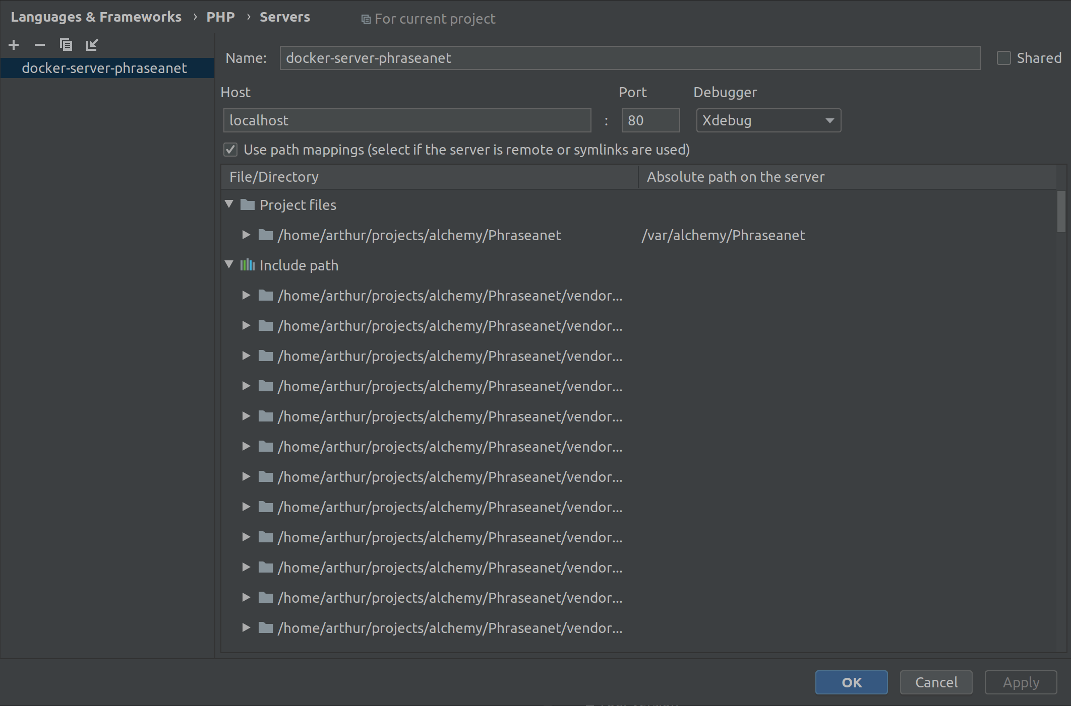Click the OK button

[852, 681]
